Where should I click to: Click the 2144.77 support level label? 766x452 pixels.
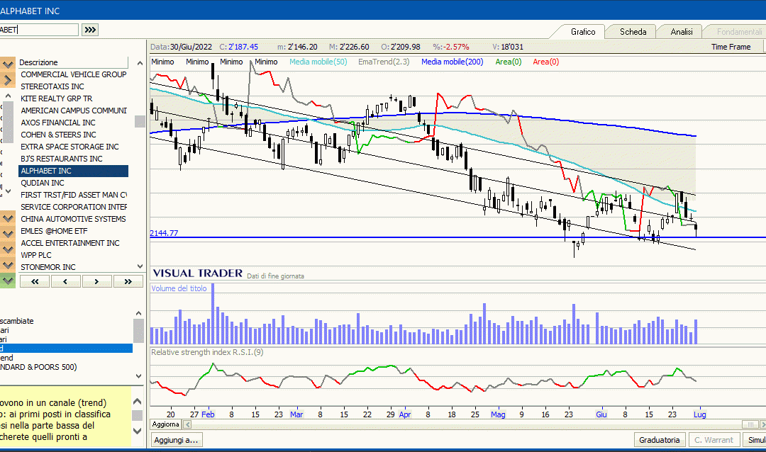coord(164,233)
